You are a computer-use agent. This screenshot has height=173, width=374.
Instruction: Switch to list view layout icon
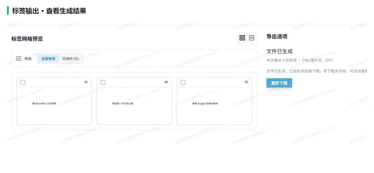coord(252,38)
